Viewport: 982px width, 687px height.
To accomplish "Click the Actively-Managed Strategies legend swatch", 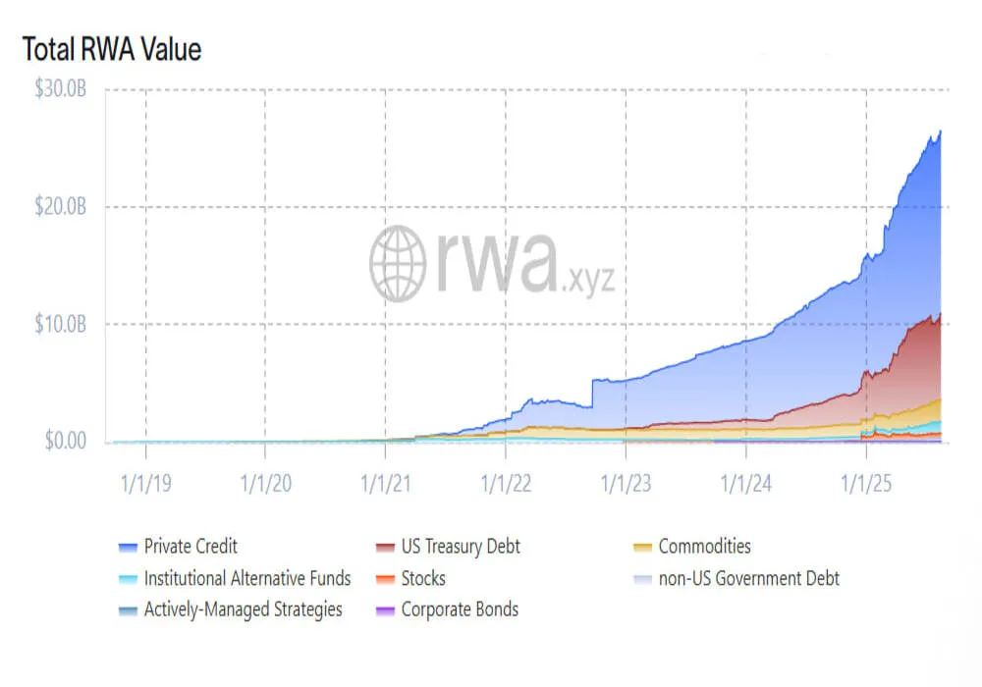I will 128,610.
